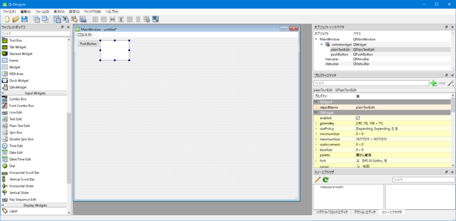Switch to the アクションエディタ tab

pos(365,212)
